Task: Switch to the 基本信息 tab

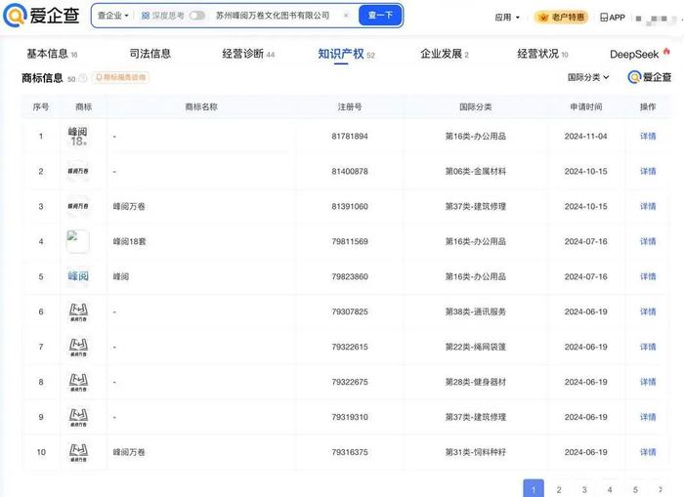Action: (46, 54)
